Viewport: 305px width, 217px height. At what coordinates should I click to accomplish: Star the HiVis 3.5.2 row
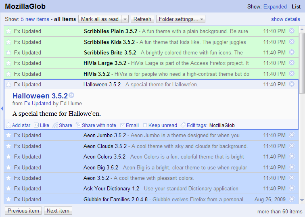(x=8, y=74)
